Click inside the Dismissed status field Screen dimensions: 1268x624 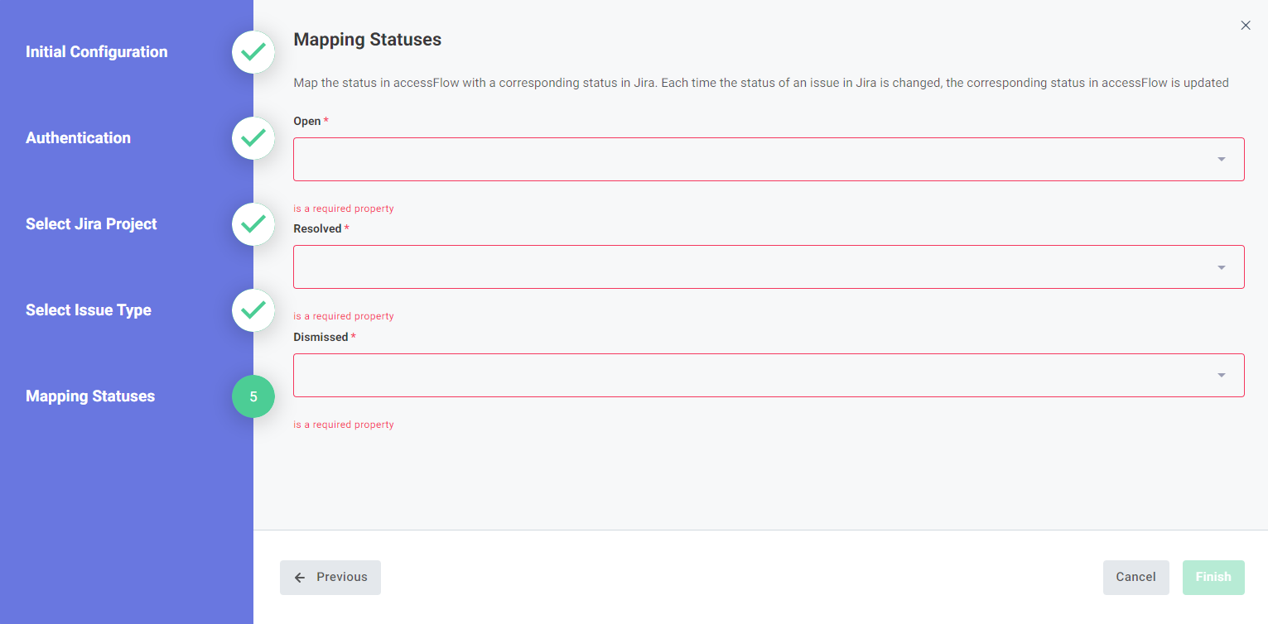(x=745, y=375)
